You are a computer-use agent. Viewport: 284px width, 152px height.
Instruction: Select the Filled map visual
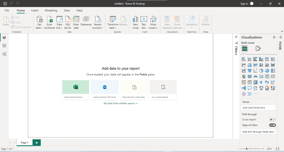click(x=250, y=76)
